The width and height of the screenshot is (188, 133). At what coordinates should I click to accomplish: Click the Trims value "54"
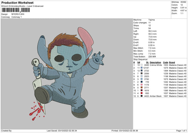149,28
